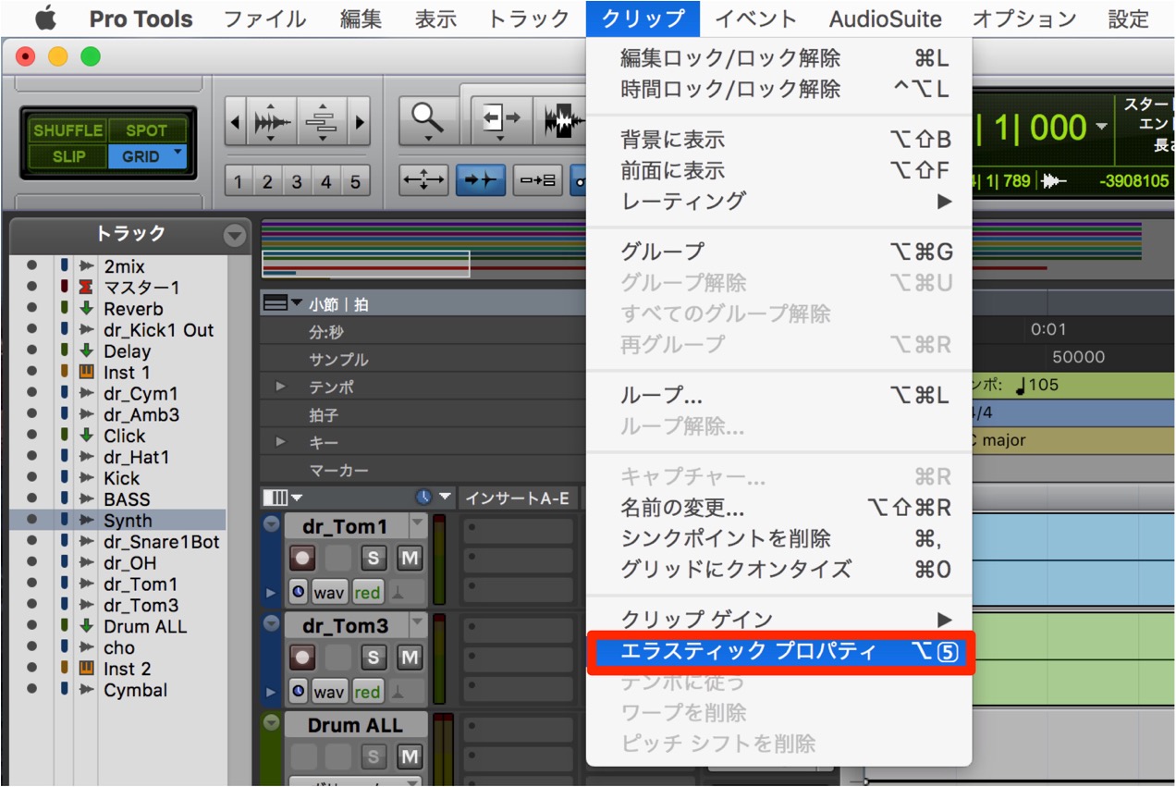Open the dr_Tom3 playlist selector arrow

419,625
